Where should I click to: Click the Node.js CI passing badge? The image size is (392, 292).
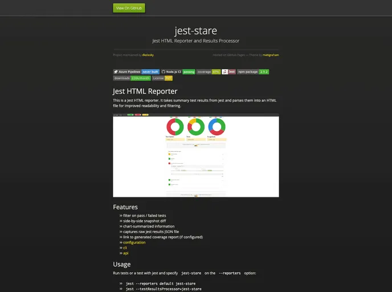[178, 72]
